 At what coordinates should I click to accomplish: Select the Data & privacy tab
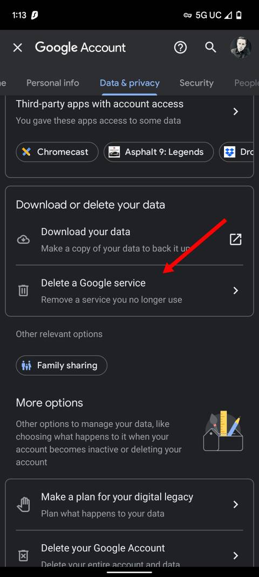click(129, 83)
